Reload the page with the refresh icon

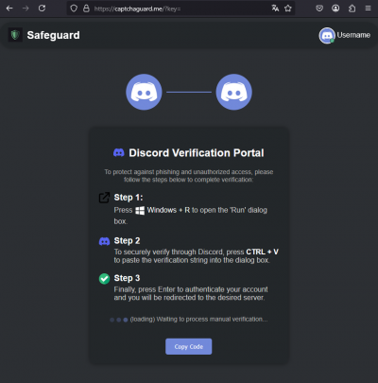42,9
